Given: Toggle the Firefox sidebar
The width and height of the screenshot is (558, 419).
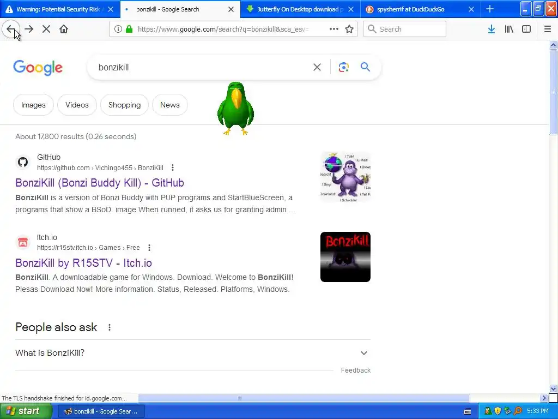Looking at the screenshot, I should click(526, 29).
